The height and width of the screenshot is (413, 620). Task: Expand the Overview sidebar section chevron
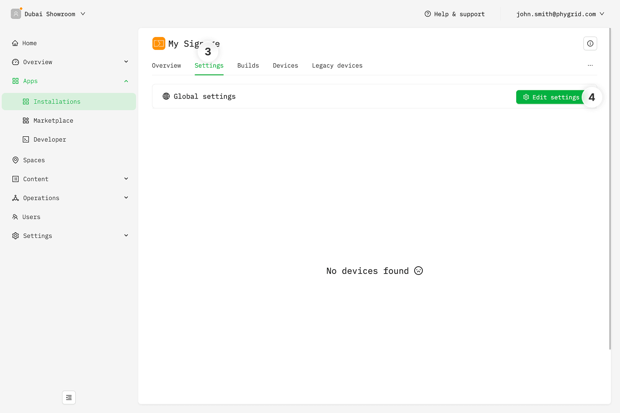pos(126,62)
